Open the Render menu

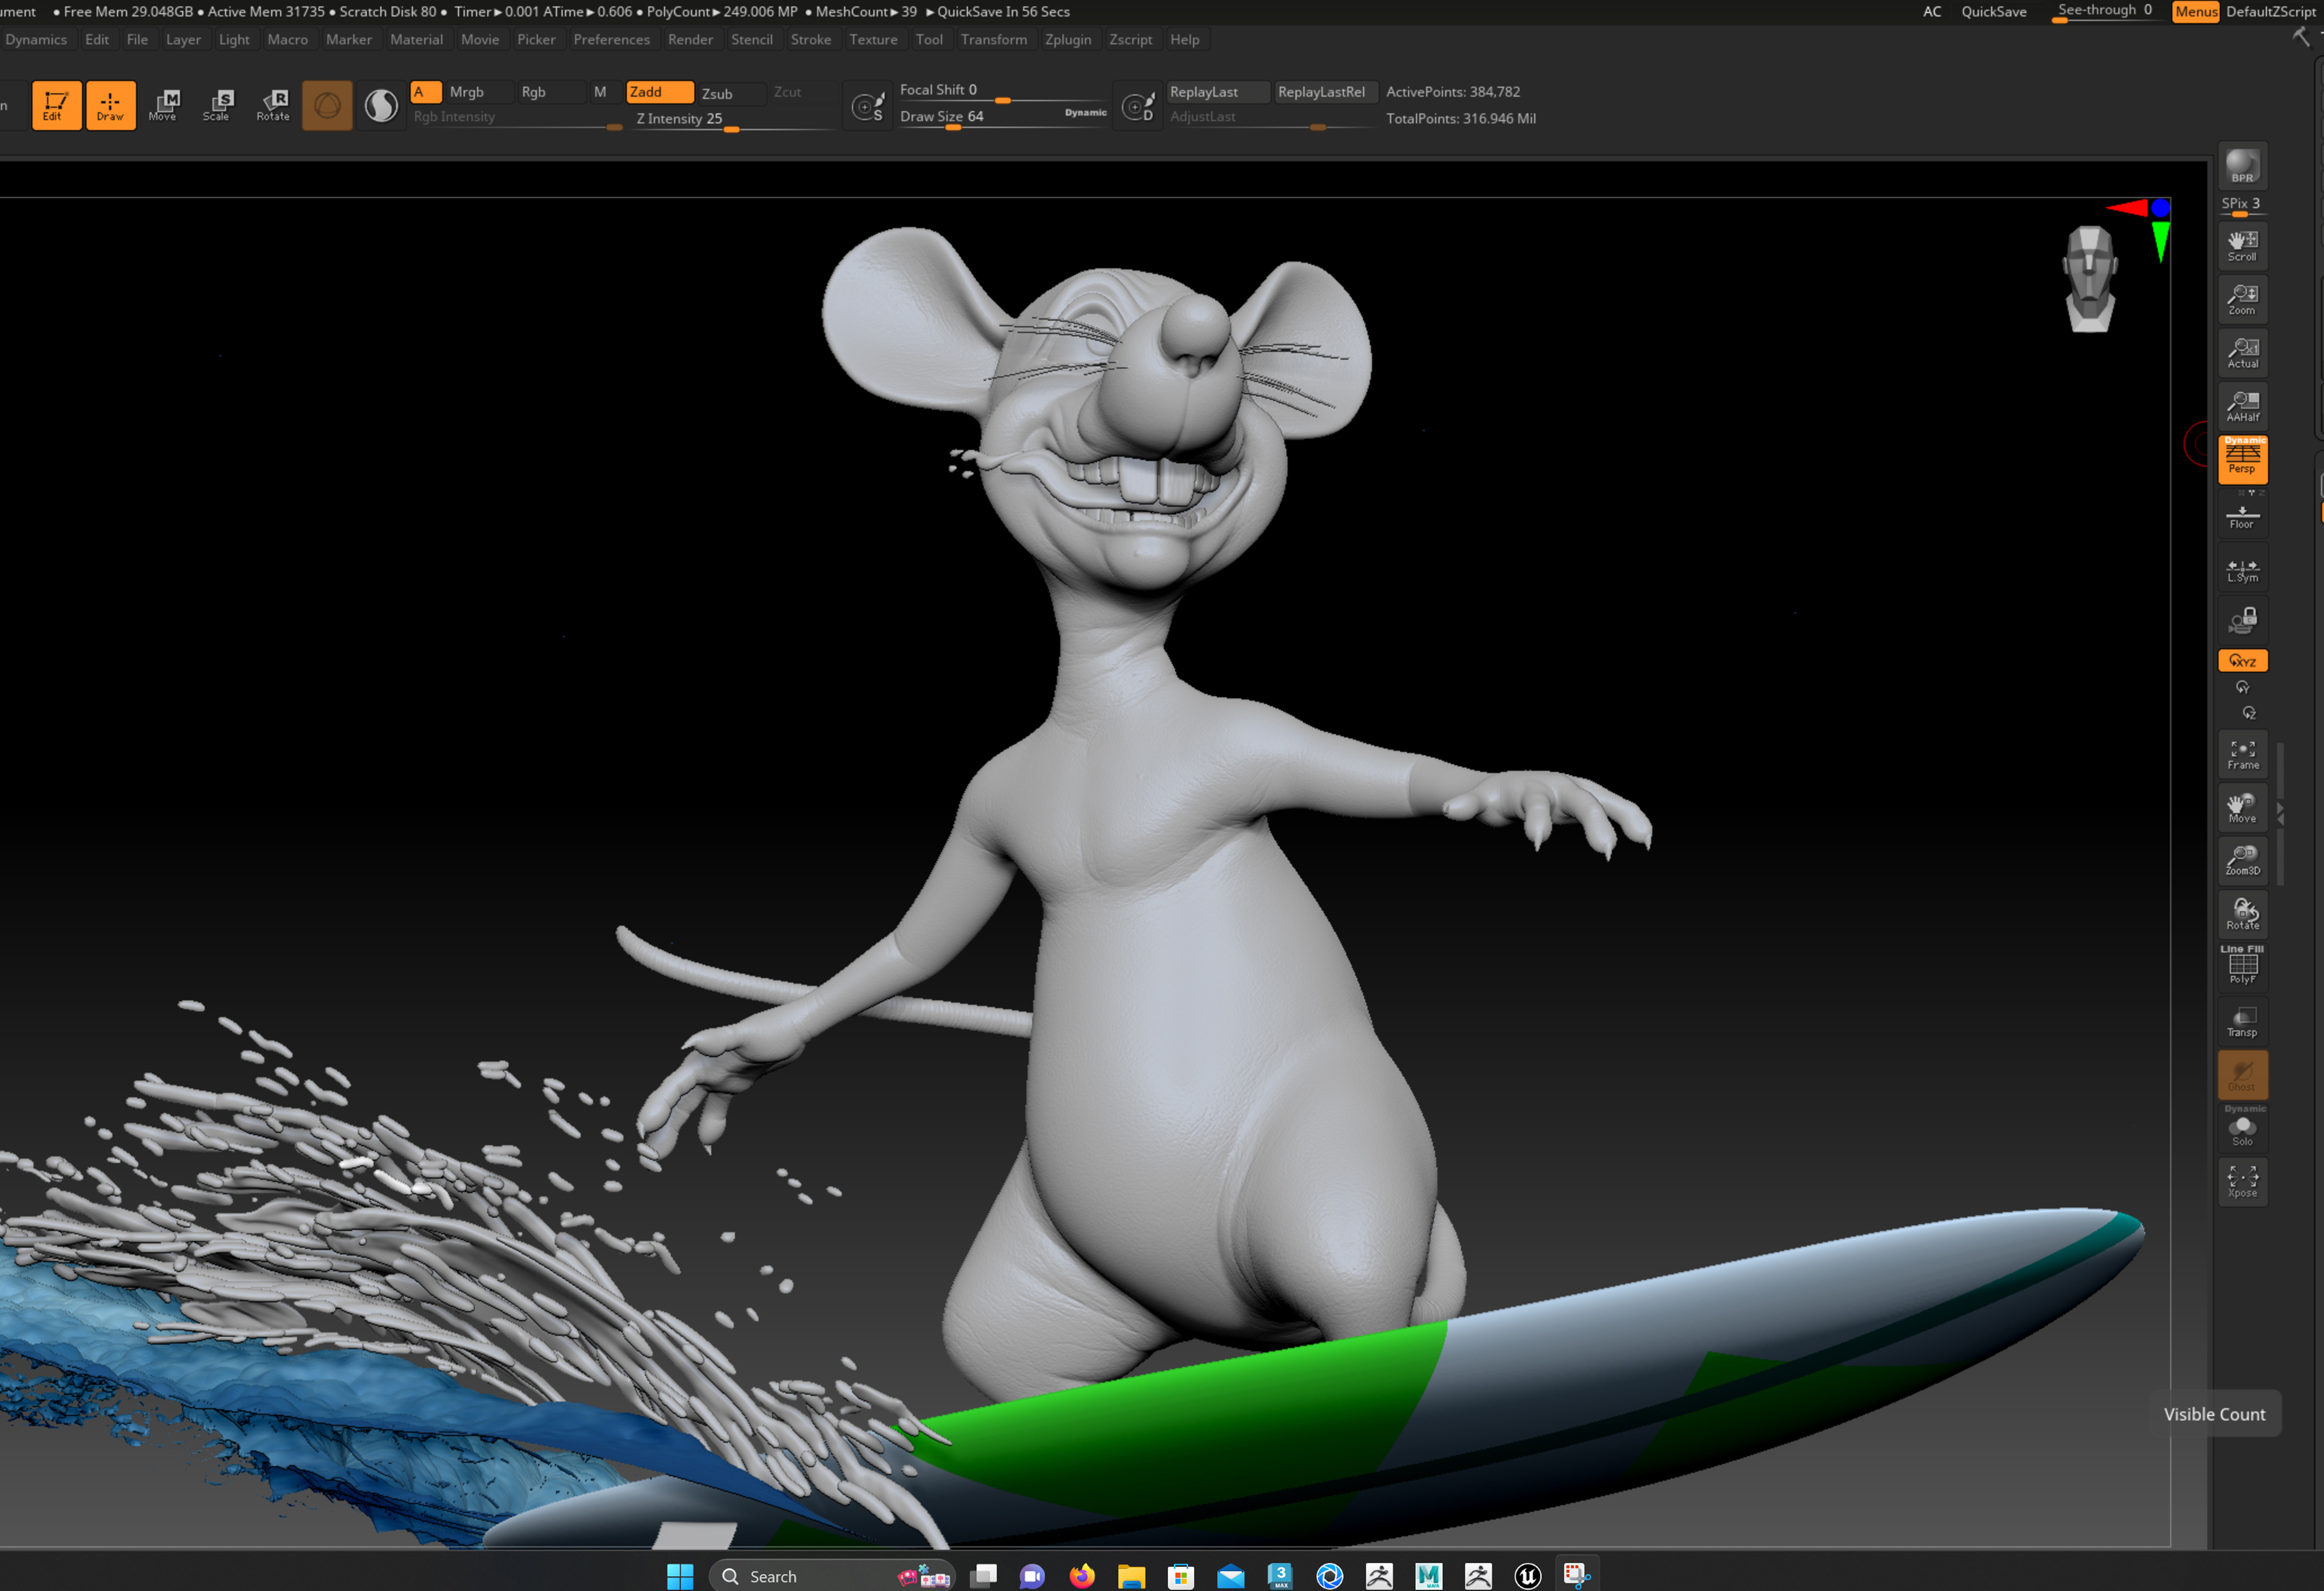click(x=690, y=39)
